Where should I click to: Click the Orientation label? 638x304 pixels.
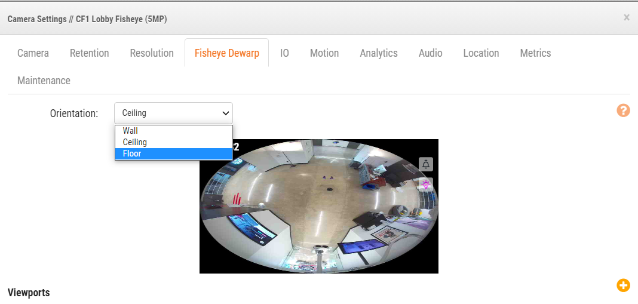pos(74,113)
